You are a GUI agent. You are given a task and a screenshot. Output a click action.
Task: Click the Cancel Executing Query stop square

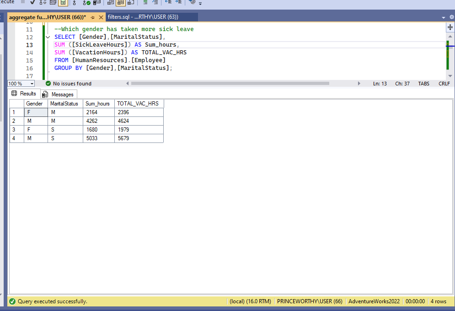22,2
